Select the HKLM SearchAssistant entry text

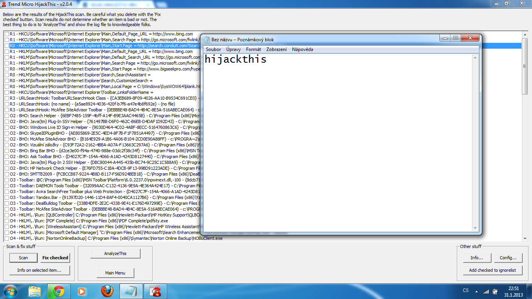80,75
